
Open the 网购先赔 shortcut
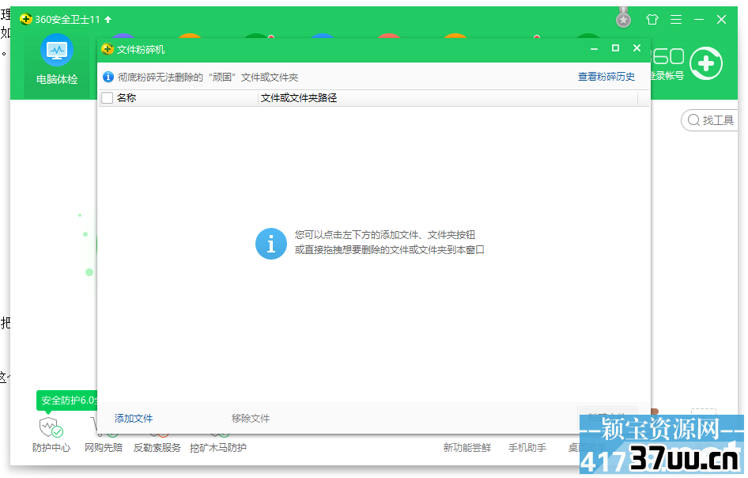coord(104,447)
